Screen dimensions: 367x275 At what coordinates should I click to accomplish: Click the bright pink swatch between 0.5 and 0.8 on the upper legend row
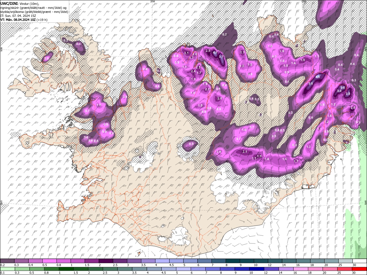49,261
